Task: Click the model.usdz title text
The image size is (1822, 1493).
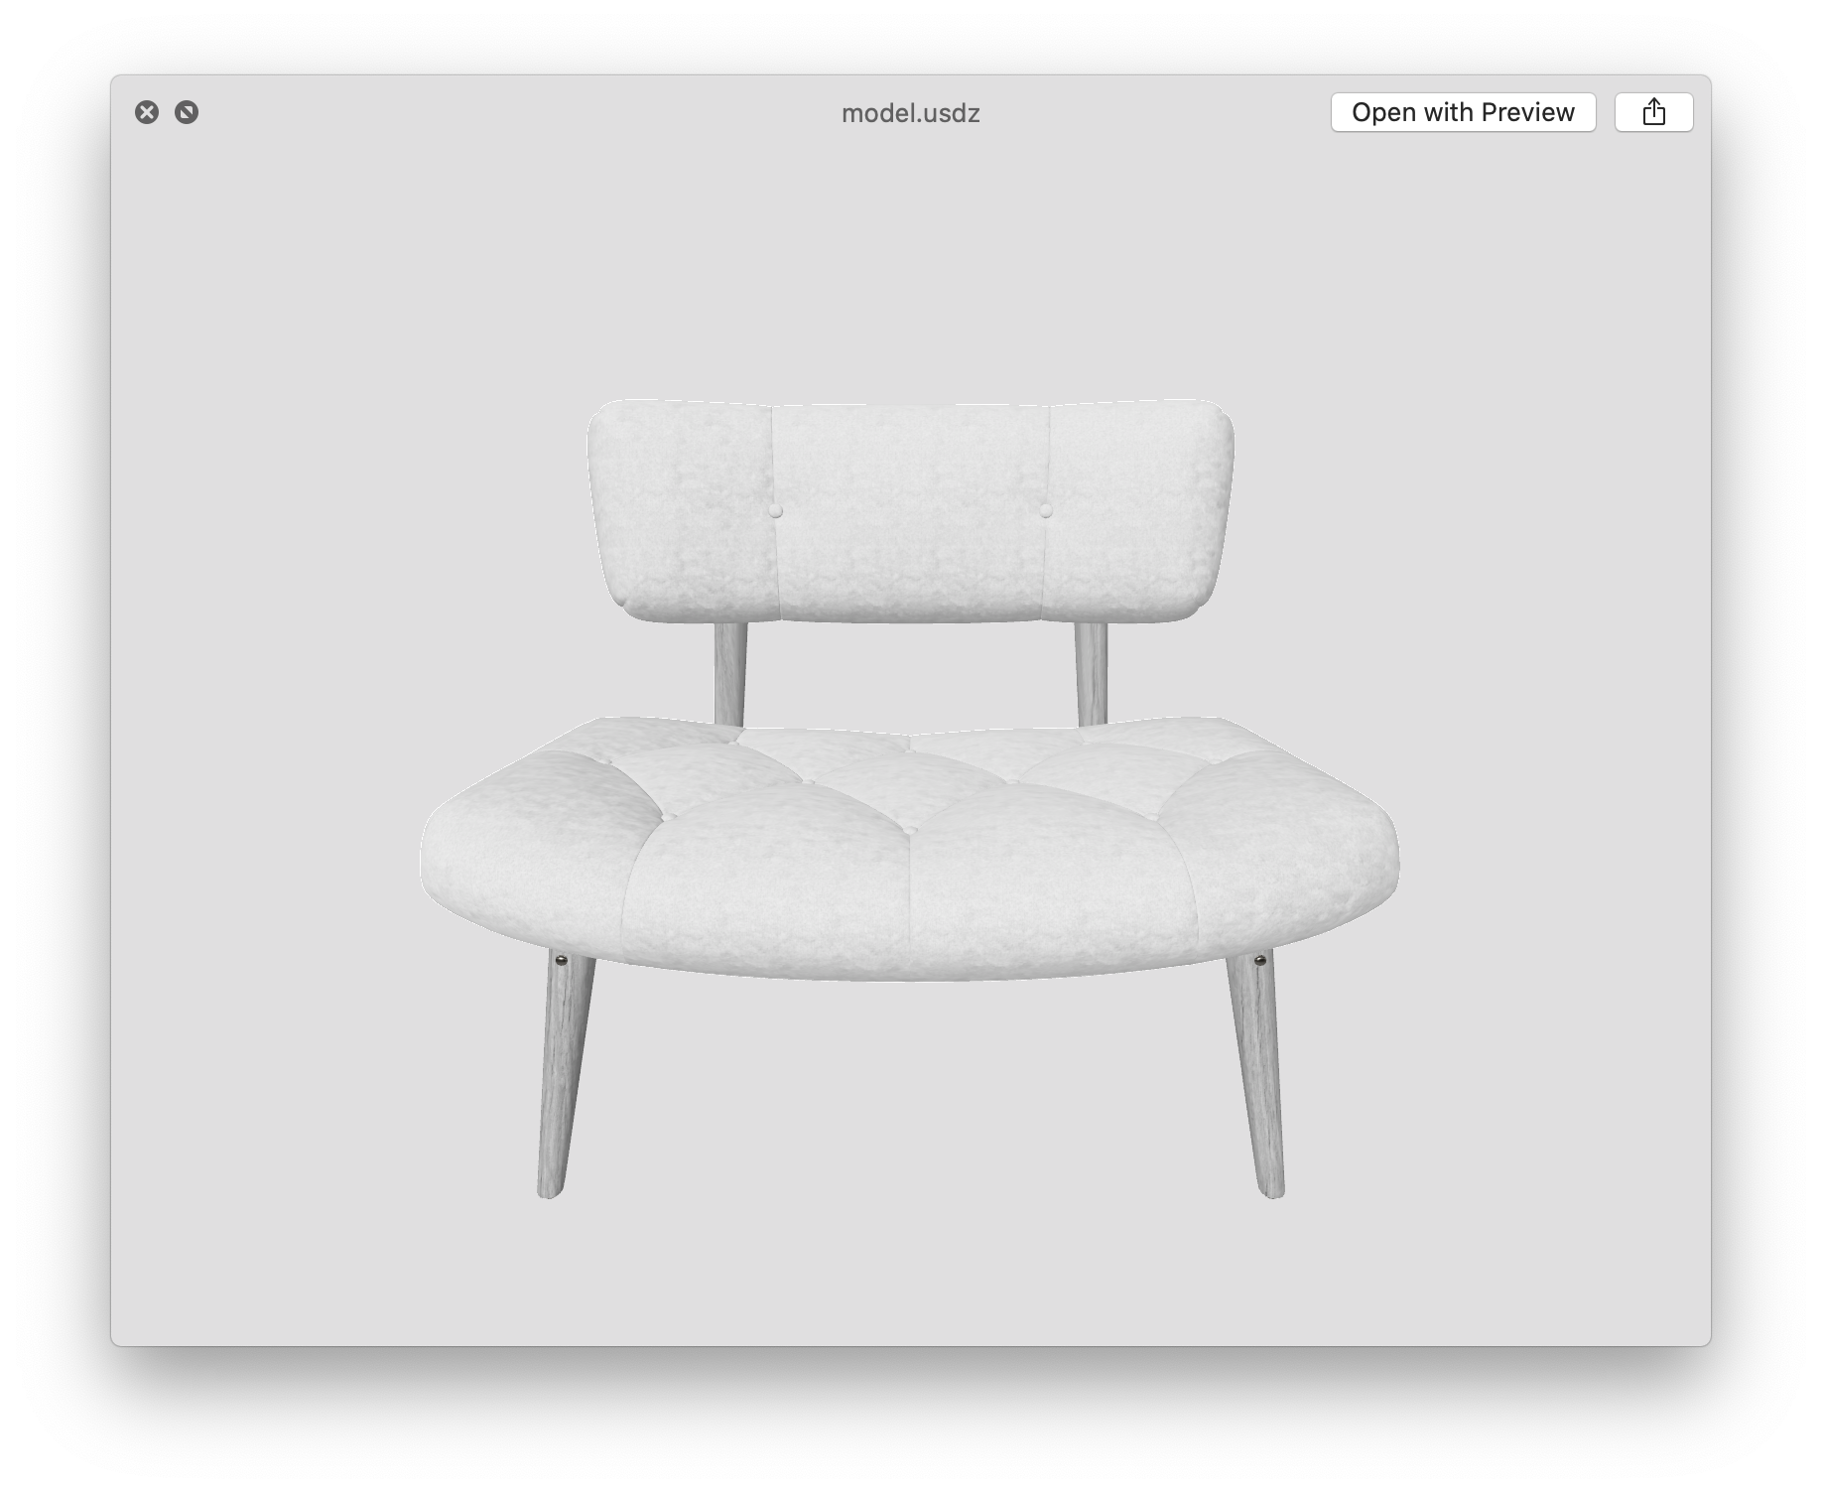Action: [911, 113]
